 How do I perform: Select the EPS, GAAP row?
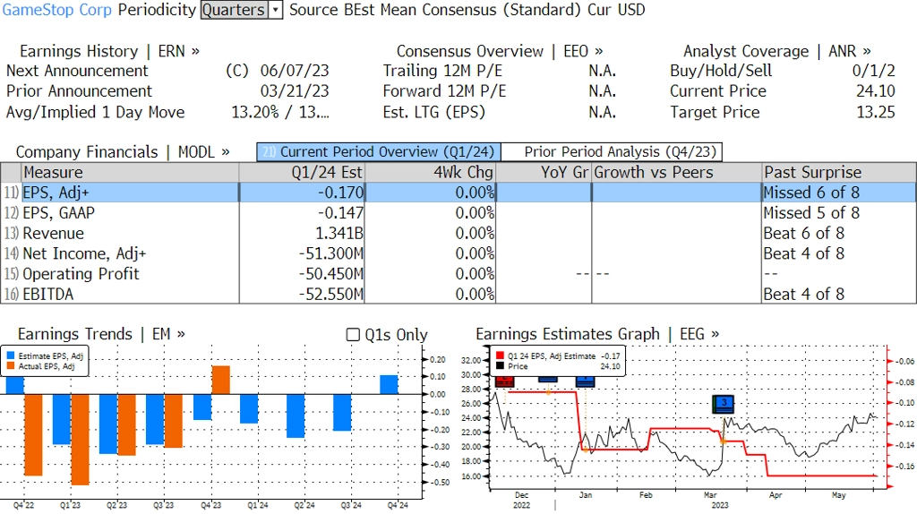tap(458, 213)
